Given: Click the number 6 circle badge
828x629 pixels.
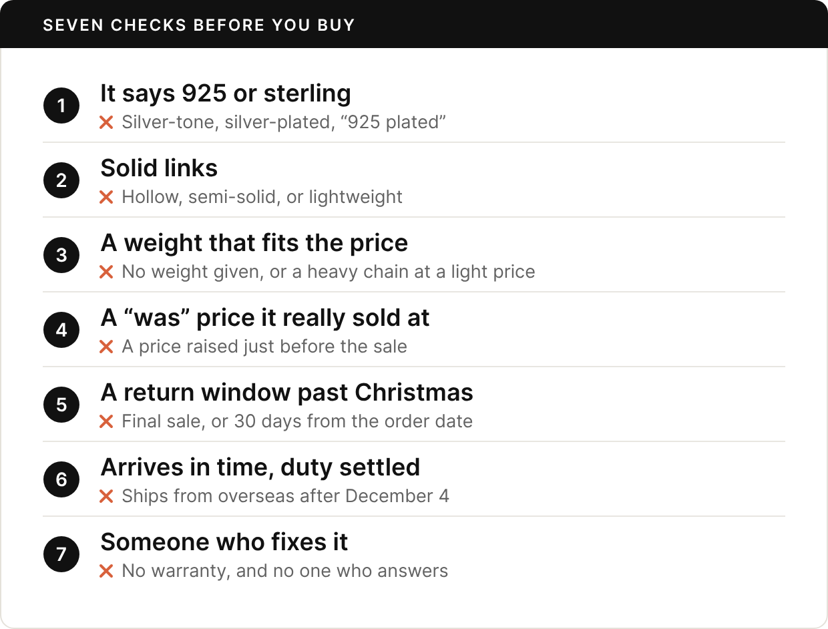Looking at the screenshot, I should click(x=61, y=479).
